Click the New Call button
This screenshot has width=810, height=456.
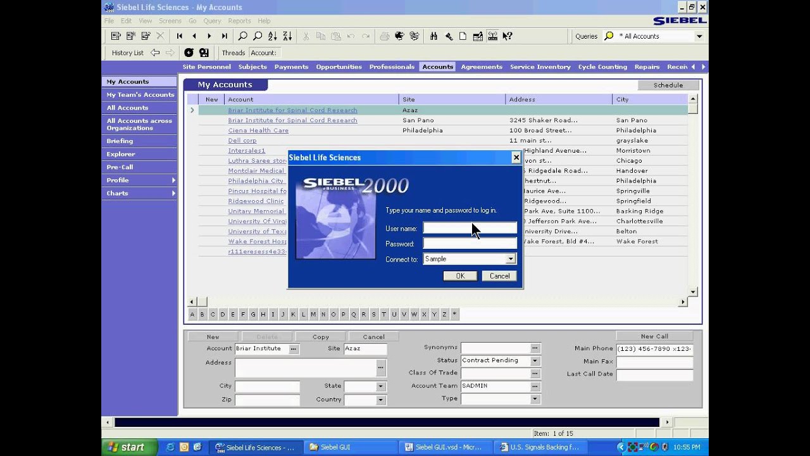tap(654, 336)
